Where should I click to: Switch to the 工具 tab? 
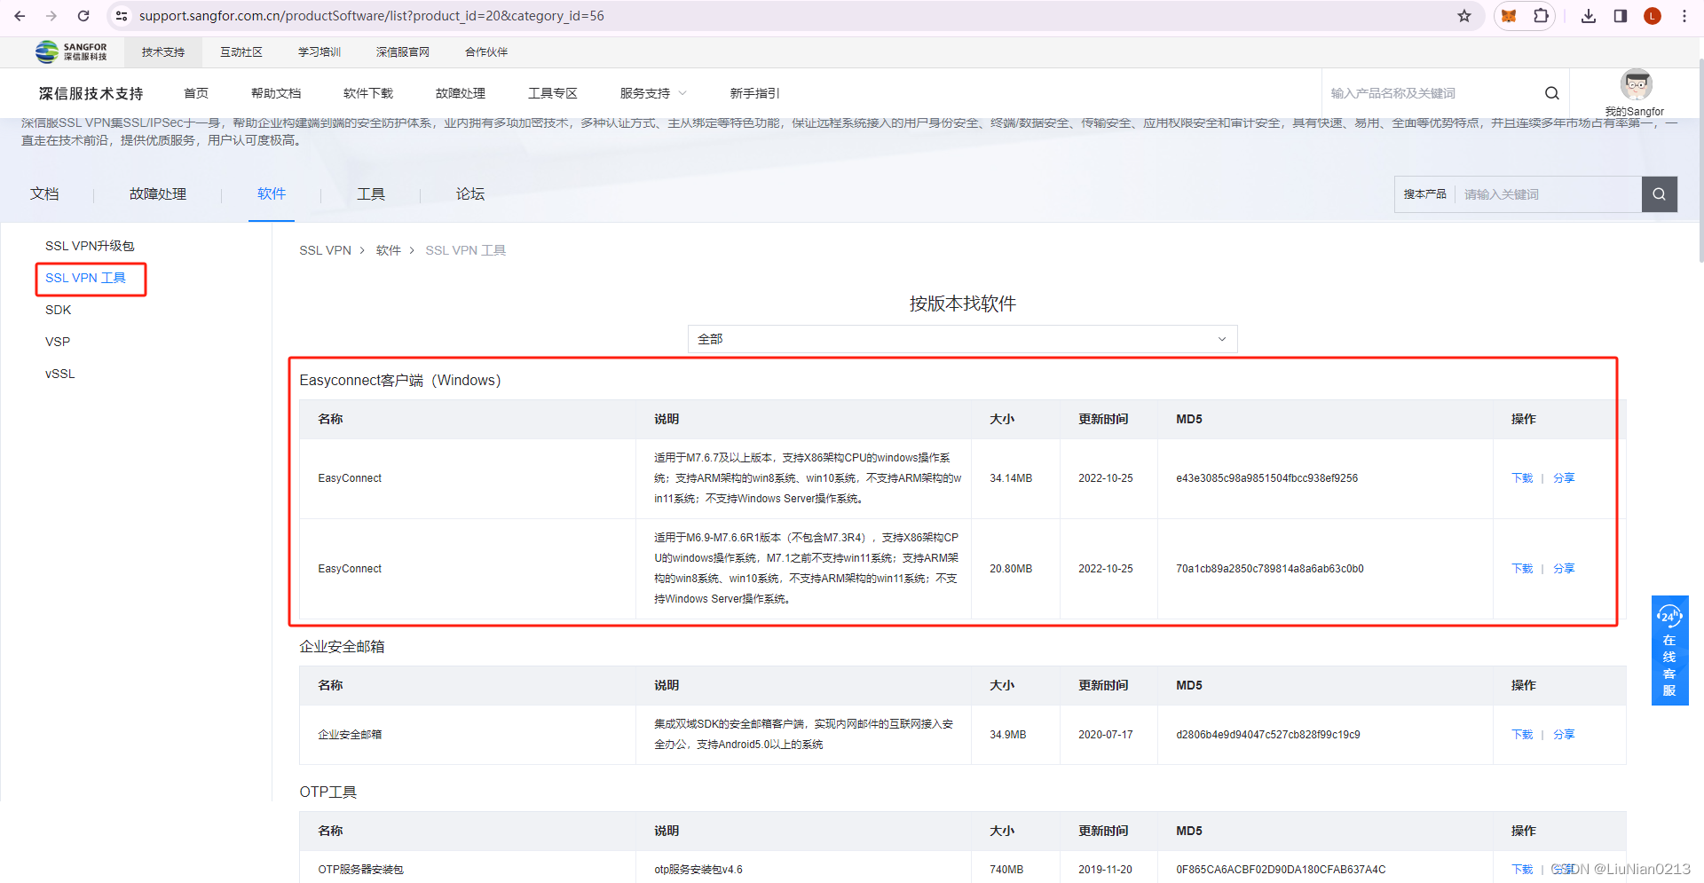point(371,193)
